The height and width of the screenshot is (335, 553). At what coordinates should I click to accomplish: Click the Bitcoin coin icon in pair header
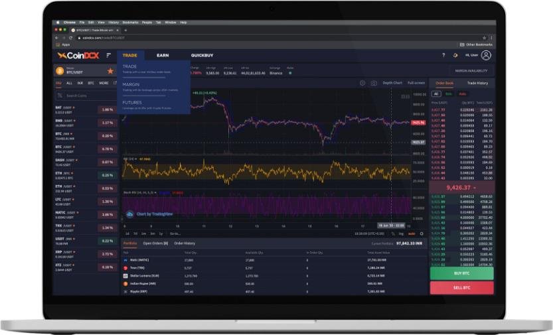pyautogui.click(x=60, y=71)
